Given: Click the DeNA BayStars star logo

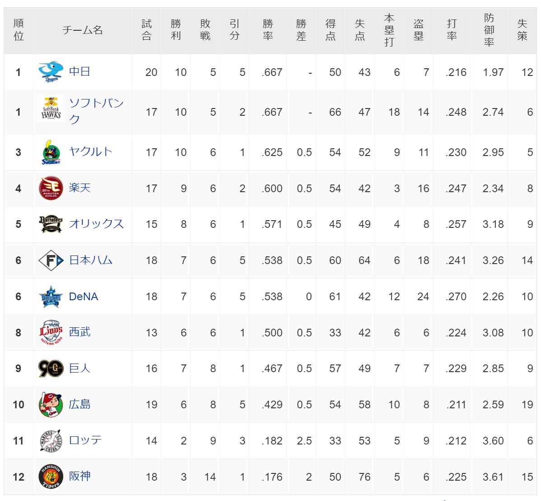Looking at the screenshot, I should 51,297.
